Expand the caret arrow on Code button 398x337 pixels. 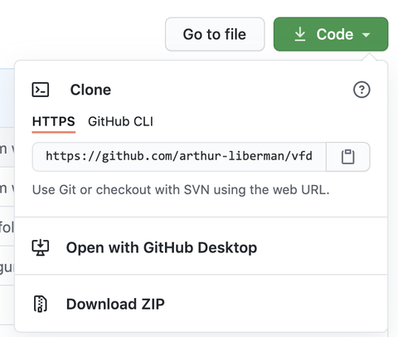click(x=366, y=35)
